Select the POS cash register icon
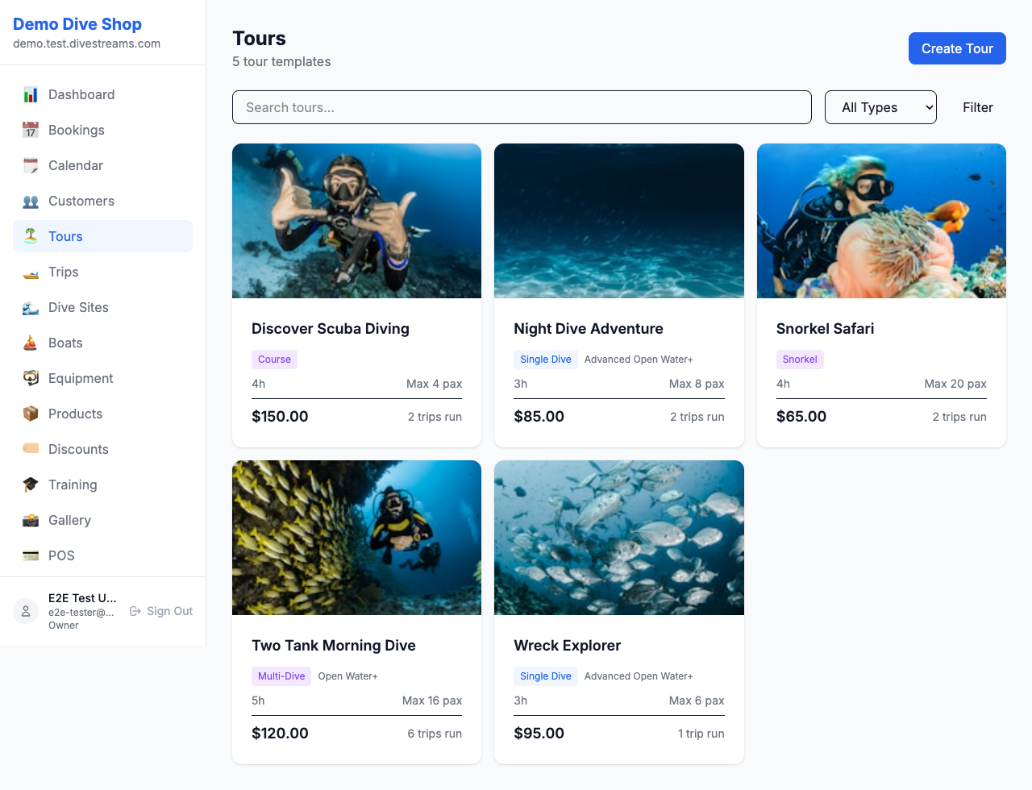 click(30, 555)
